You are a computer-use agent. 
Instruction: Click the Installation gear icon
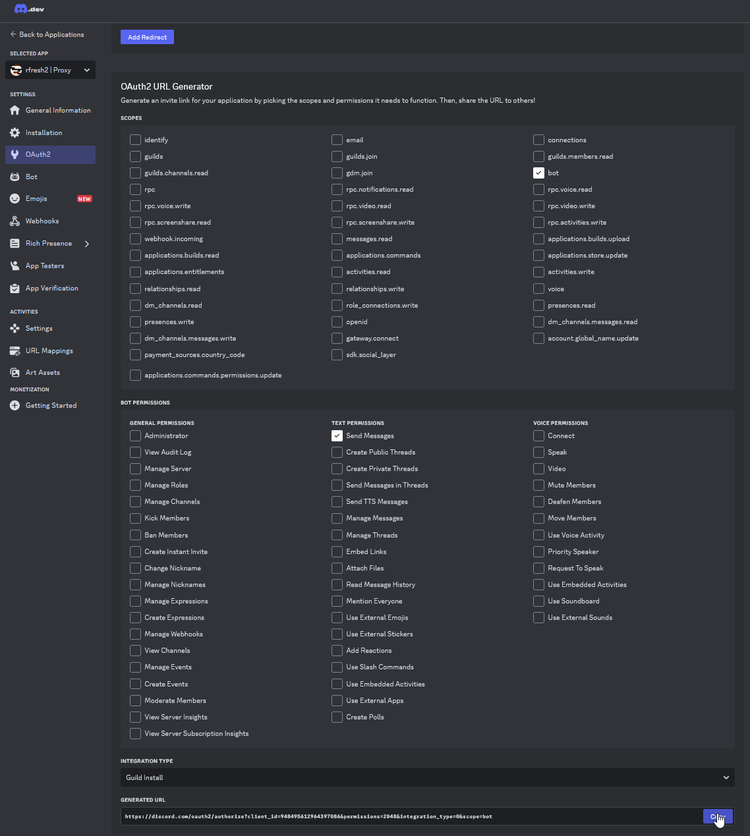tap(14, 133)
